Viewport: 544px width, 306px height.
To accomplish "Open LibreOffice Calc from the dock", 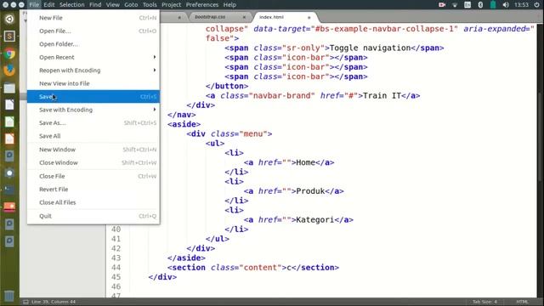I will point(9,122).
